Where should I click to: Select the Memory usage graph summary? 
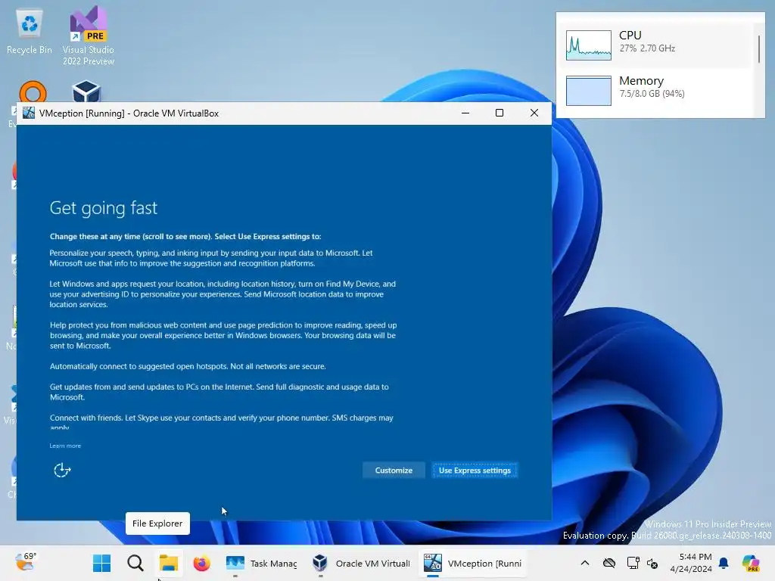click(x=658, y=91)
